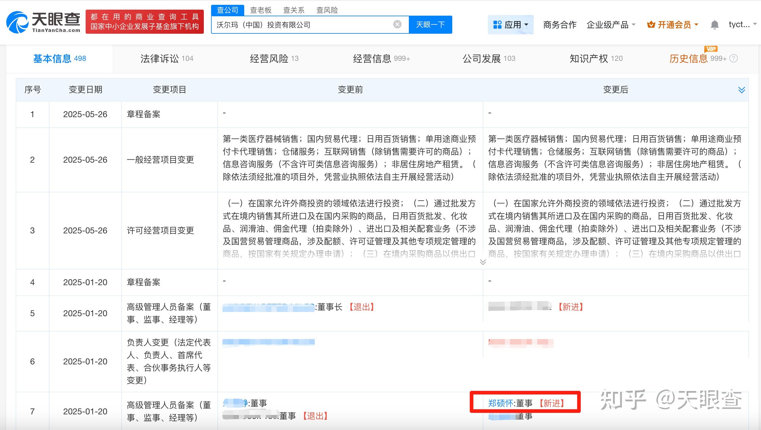
Task: Open the 基本信息 tab
Action: (60, 59)
